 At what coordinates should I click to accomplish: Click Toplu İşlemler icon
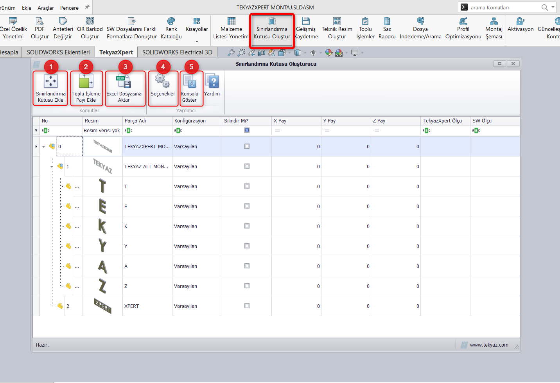pos(365,21)
